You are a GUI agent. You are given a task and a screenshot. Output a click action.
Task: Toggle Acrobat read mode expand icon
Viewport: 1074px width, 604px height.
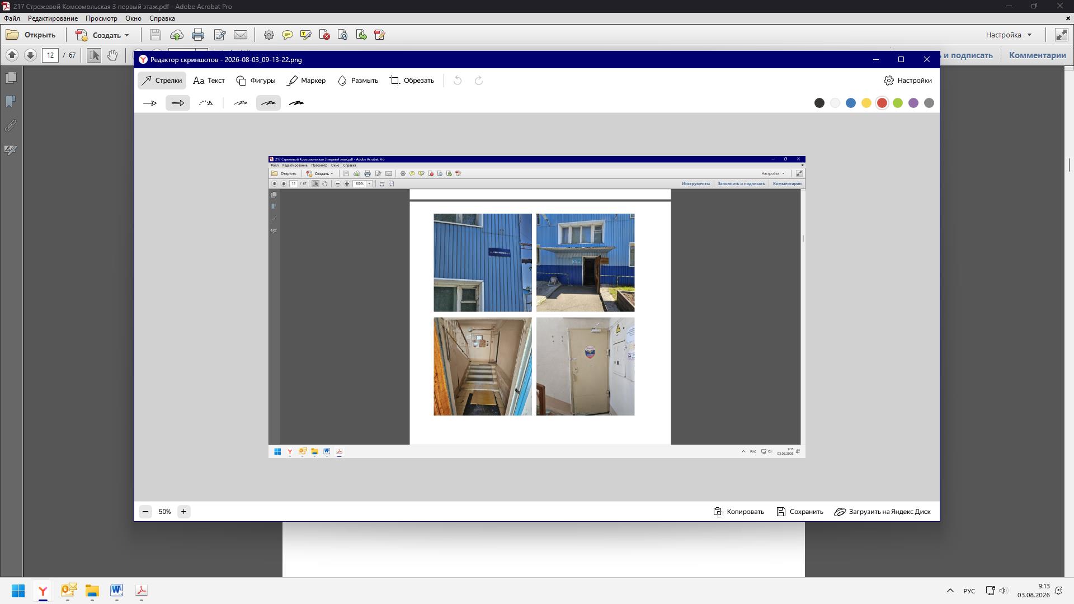(1061, 35)
